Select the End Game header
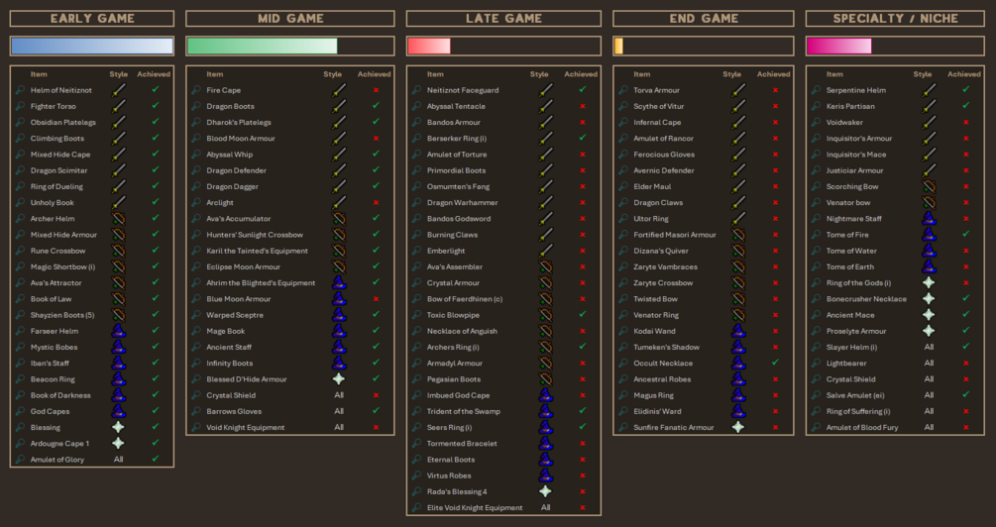The height and width of the screenshot is (527, 996). 704,19
